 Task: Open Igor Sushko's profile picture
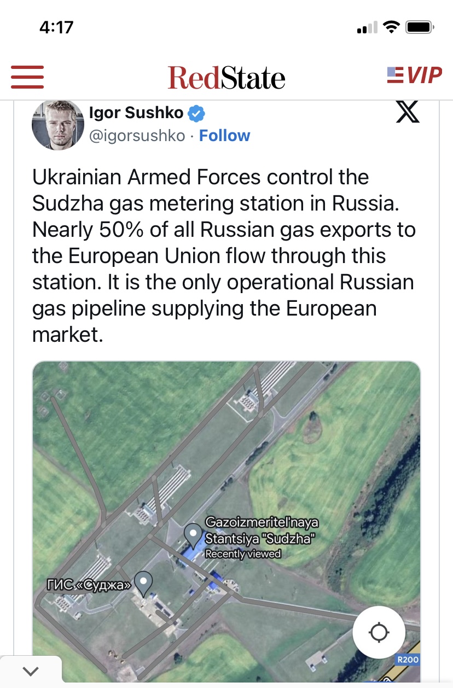[57, 125]
